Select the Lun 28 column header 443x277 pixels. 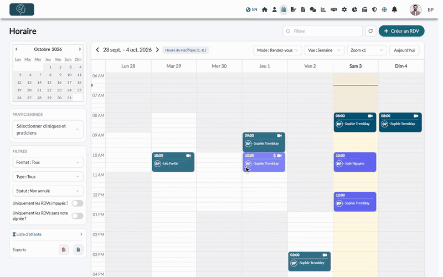click(128, 66)
